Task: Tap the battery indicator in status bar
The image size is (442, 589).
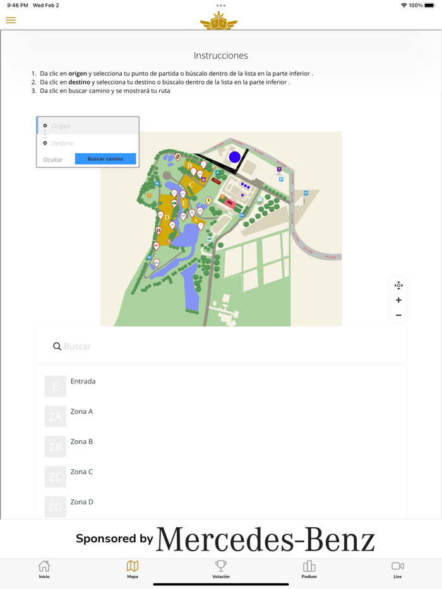Action: point(429,5)
